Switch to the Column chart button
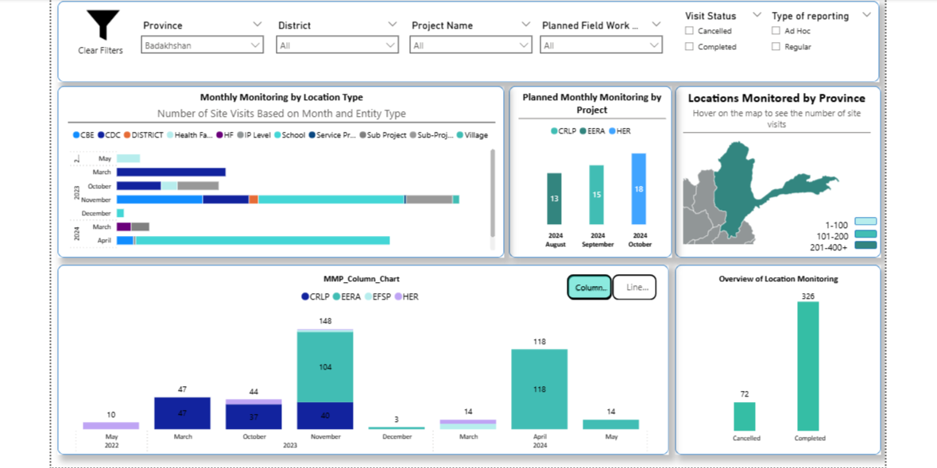This screenshot has width=937, height=468. click(x=589, y=288)
